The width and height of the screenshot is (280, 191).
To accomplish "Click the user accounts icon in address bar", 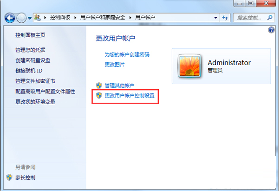I will pyautogui.click(x=38, y=18).
